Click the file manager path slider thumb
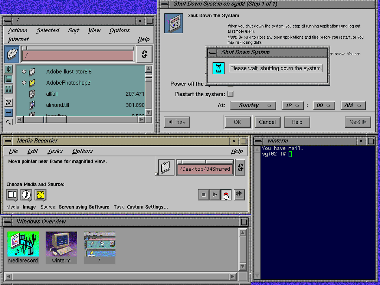The height and width of the screenshot is (285, 380). point(24,48)
